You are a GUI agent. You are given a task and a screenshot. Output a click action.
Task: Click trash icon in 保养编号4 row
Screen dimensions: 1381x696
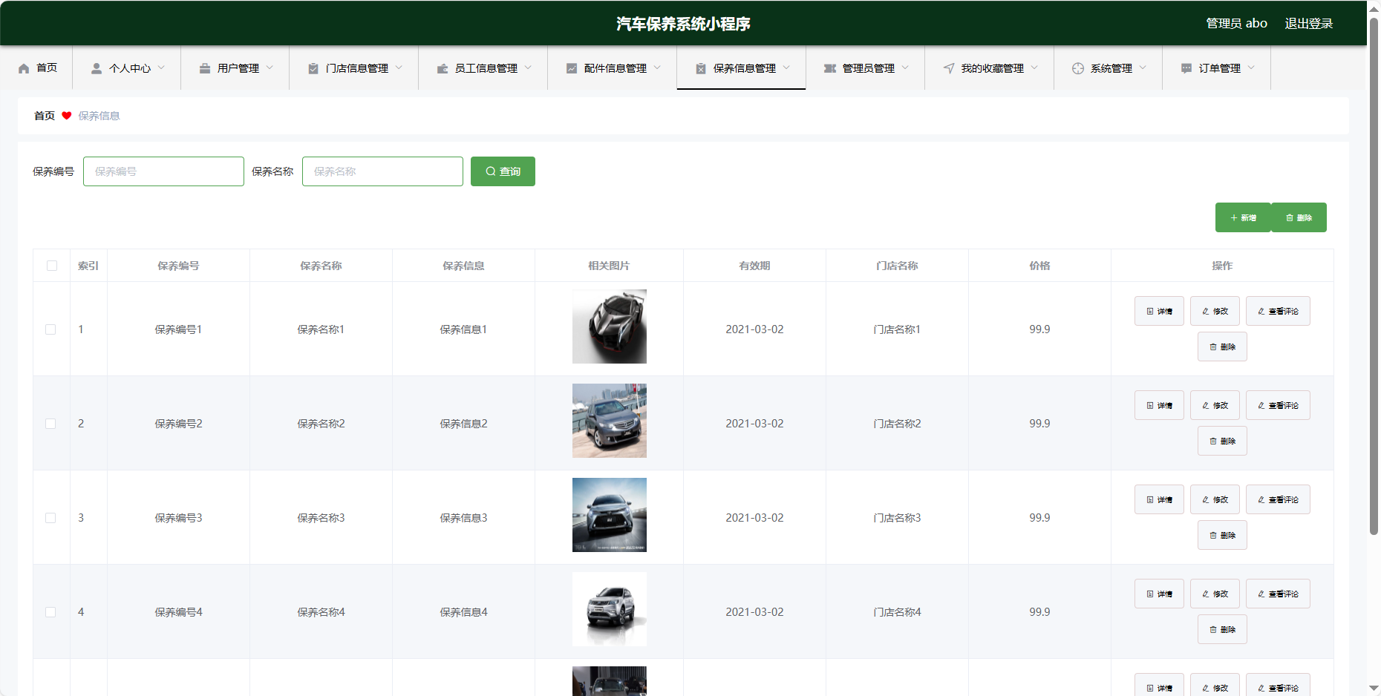(1213, 630)
